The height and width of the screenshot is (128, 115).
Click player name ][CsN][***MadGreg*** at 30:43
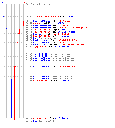coord(46,16)
